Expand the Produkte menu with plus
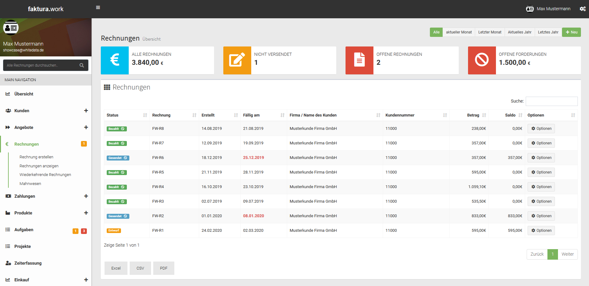 [86, 213]
